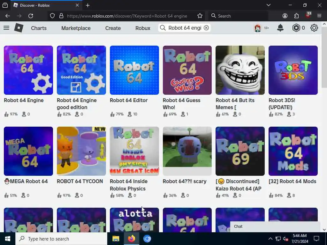Image resolution: width=327 pixels, height=245 pixels.
Task: Open Windows notification center
Action: 316,239
